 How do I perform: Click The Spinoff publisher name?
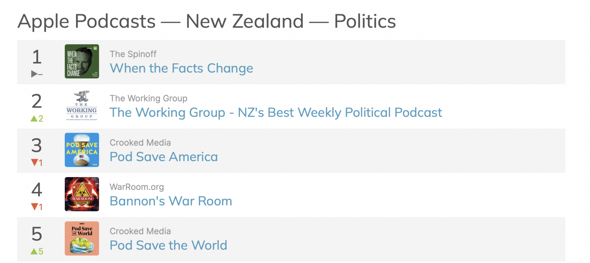[133, 54]
